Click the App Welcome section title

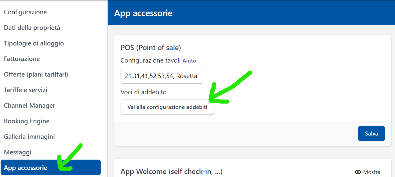(171, 172)
